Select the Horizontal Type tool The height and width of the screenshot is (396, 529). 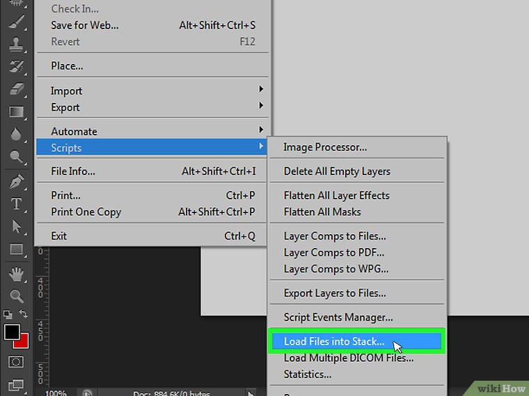tap(15, 205)
